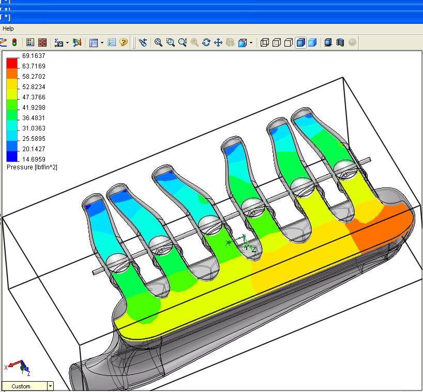Toggle hidden lines visible display mode
The image size is (423, 392).
(x=277, y=42)
